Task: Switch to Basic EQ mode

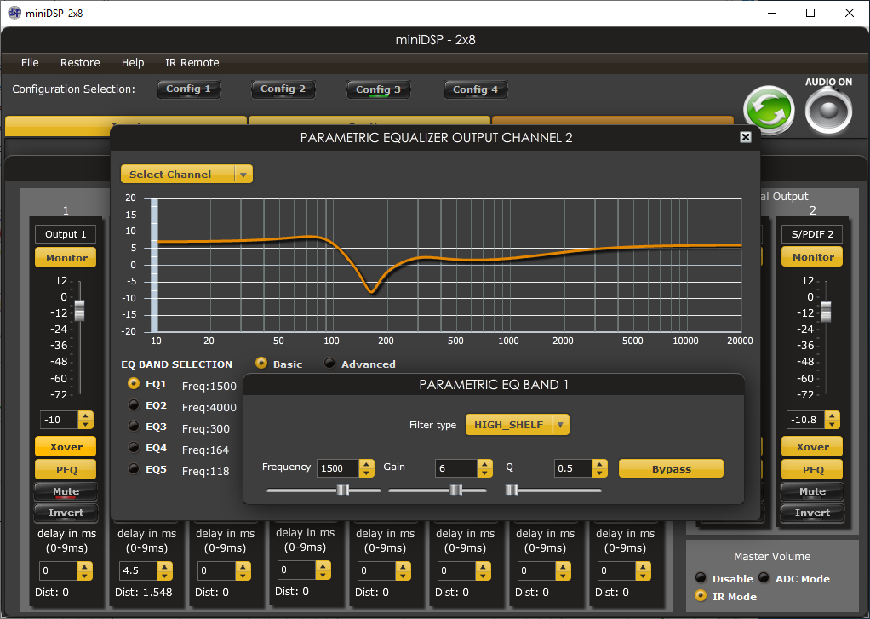Action: (260, 363)
